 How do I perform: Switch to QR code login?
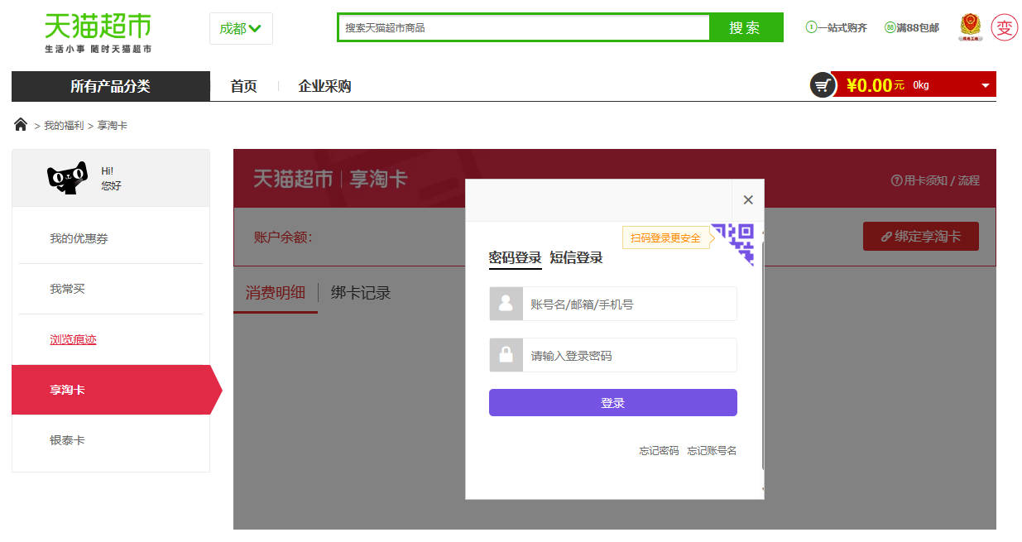[x=733, y=244]
